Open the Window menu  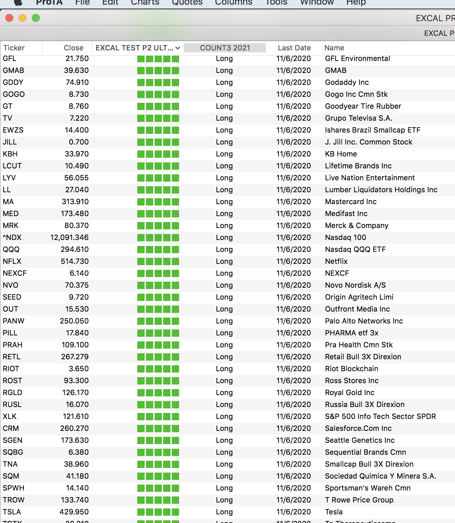pyautogui.click(x=317, y=3)
